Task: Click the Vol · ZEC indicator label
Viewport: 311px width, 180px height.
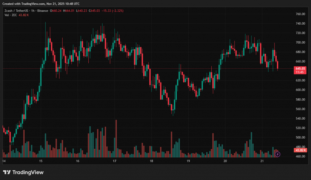Action: (10, 15)
